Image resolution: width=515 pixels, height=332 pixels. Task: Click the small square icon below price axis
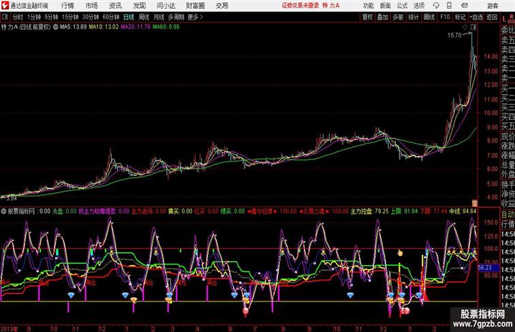[x=474, y=203]
